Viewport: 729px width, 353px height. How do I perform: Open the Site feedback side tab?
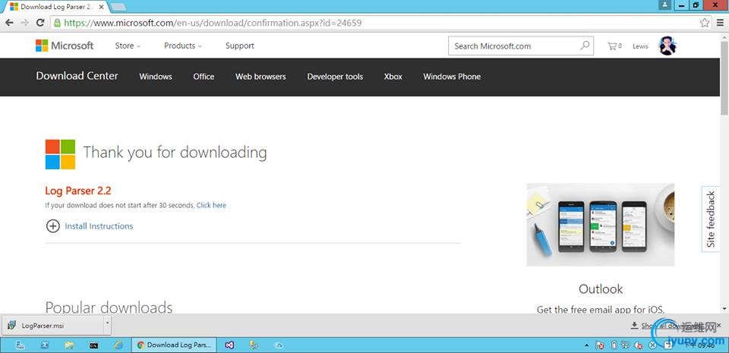[x=711, y=219]
